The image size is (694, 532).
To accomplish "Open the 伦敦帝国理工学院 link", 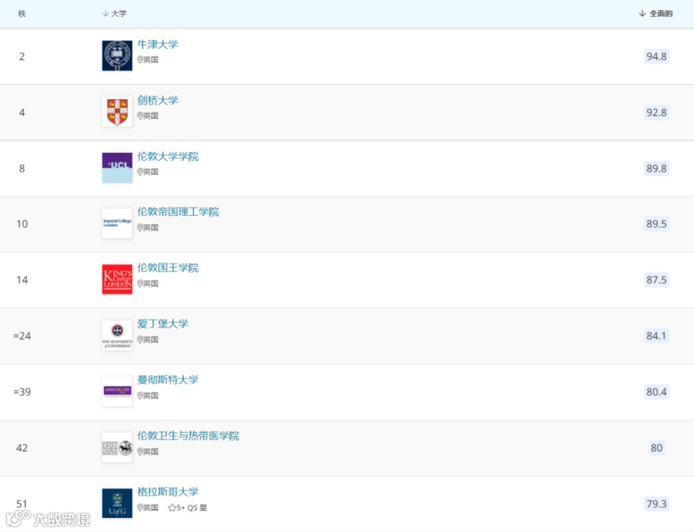I will point(178,212).
